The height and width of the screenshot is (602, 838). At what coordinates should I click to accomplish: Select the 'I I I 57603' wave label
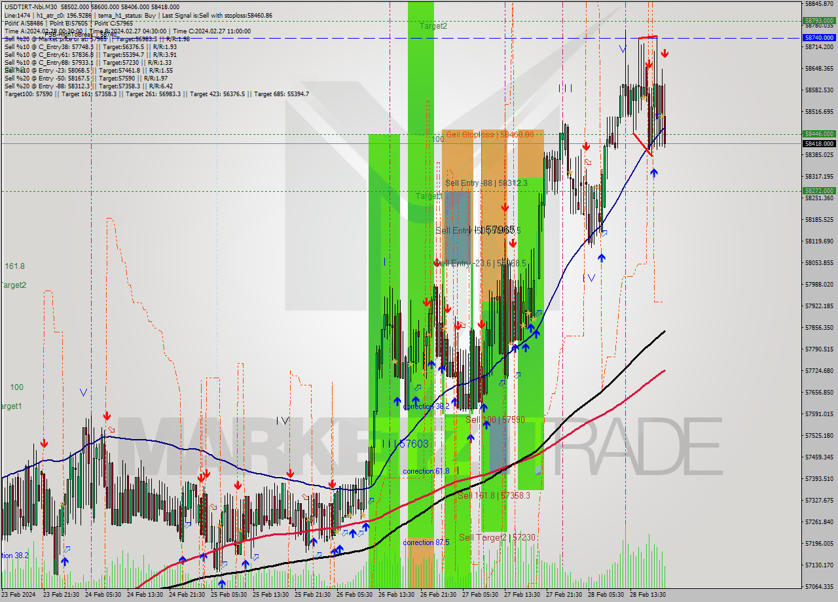point(405,444)
